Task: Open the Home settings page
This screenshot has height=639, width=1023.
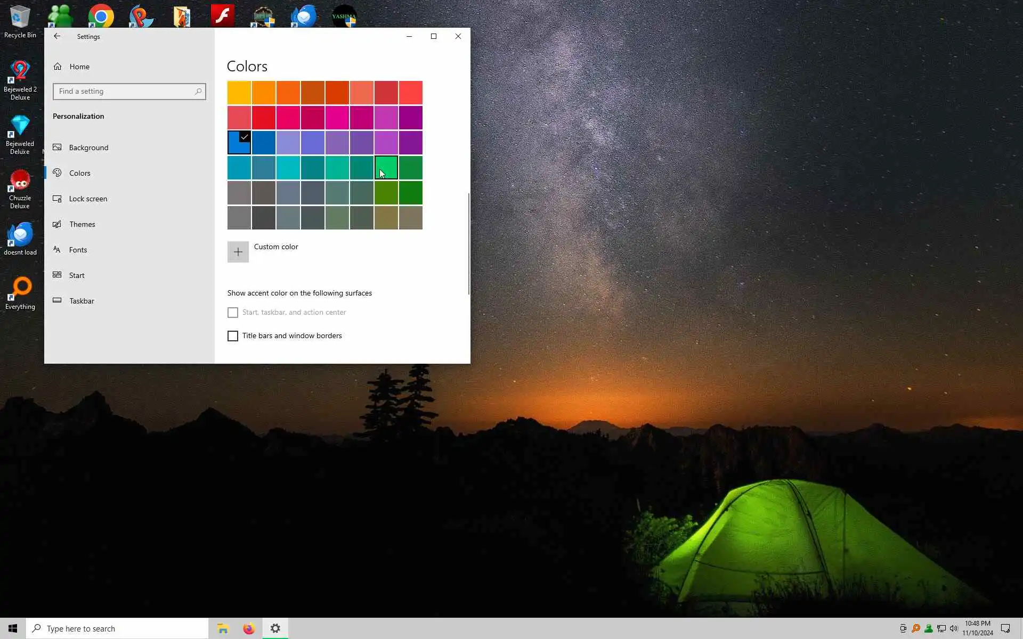Action: (x=79, y=67)
